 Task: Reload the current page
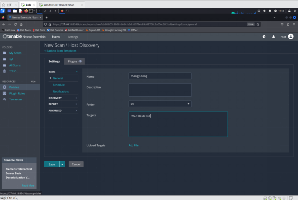point(15,24)
